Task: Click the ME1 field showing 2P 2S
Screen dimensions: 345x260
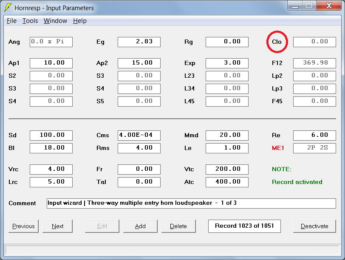Action: click(x=314, y=148)
